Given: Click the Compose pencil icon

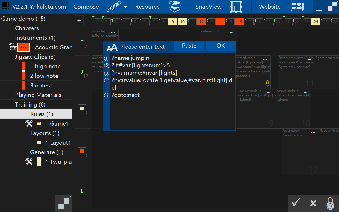Looking at the screenshot, I should pos(114,7).
